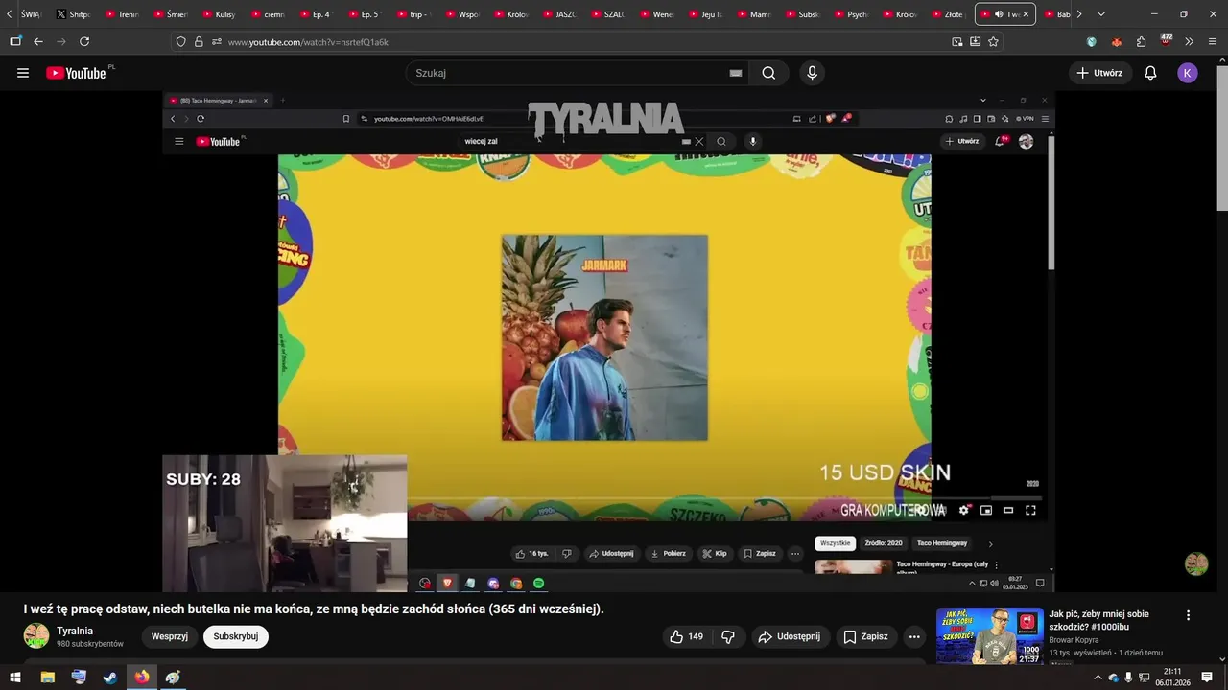Switch to Firefox on the taskbar
1228x690 pixels.
[142, 678]
